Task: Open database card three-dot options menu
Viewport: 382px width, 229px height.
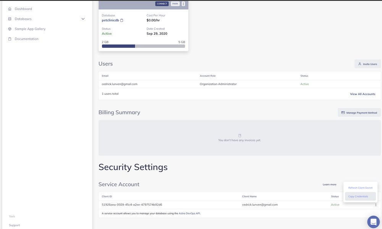Action: (x=183, y=4)
